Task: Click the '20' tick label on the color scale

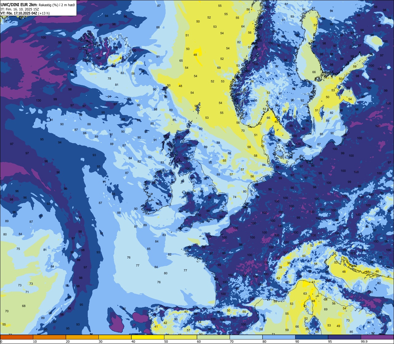Action: pos(68,341)
